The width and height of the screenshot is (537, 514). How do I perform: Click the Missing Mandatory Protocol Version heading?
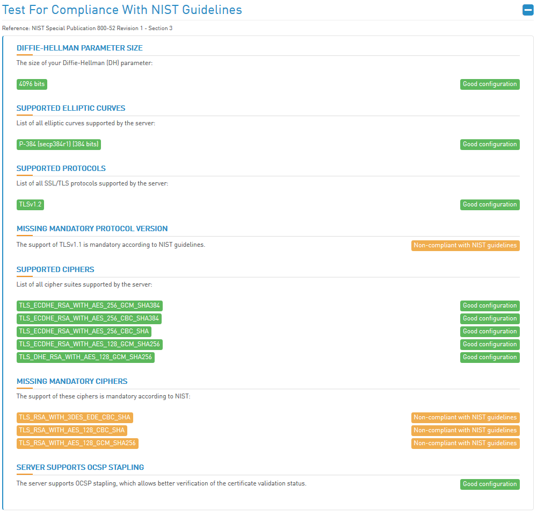point(92,229)
